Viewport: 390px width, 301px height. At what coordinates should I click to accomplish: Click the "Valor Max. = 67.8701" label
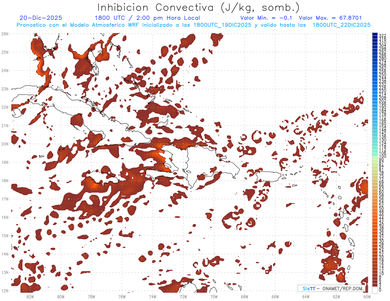tap(330, 18)
